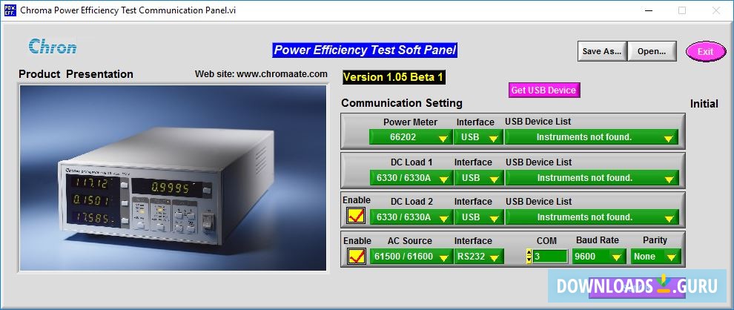Open the DC Load 2 model dropdown
The width and height of the screenshot is (734, 310).
click(x=411, y=217)
